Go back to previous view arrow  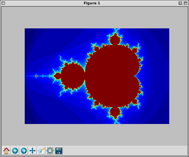15,151
